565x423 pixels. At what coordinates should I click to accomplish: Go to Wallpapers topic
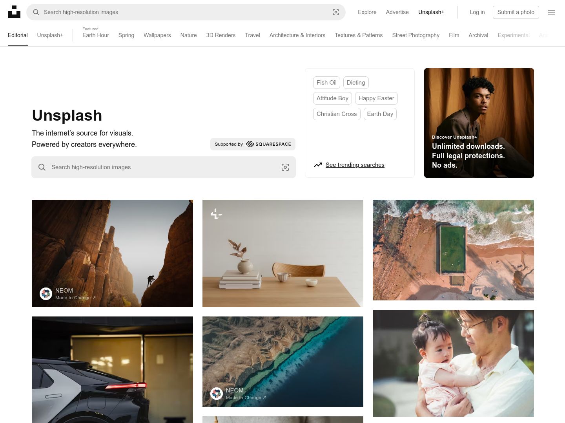click(x=157, y=35)
